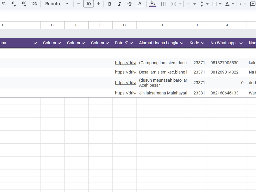Open drive link in Desa lam siem row
The image size is (256, 192).
coord(125,72)
